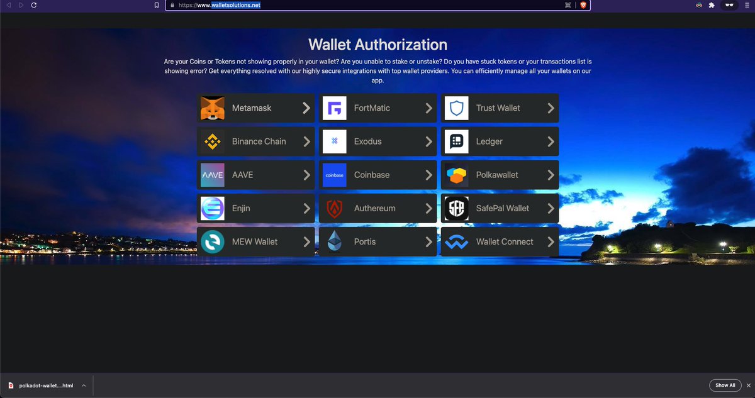755x398 pixels.
Task: Click the QR code icon in address bar
Action: coord(568,5)
